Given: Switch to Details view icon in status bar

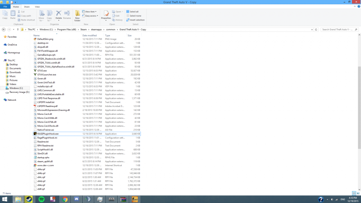Looking at the screenshot, I should 354,193.
